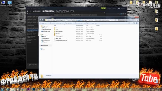Select Program Files (x86) breadcrumb
Image resolution: width=162 pixels, height=91 pixels.
click(x=71, y=20)
